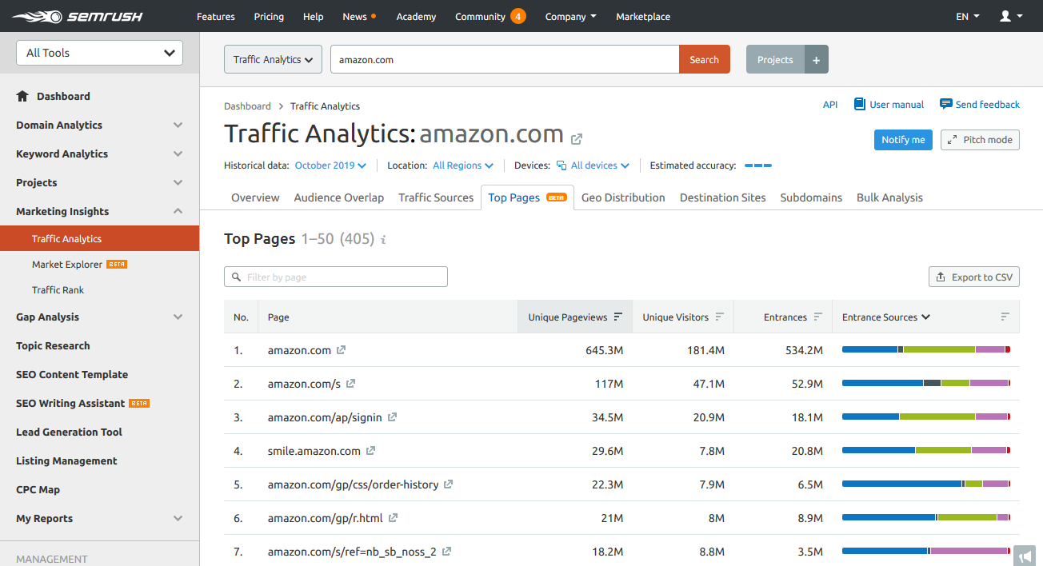Open the user account icon top right

coord(1006,16)
